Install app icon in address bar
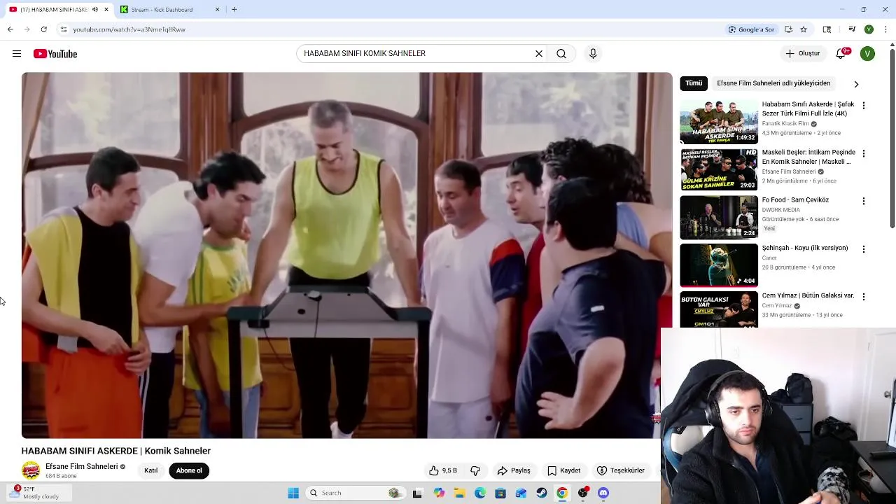 [x=788, y=29]
